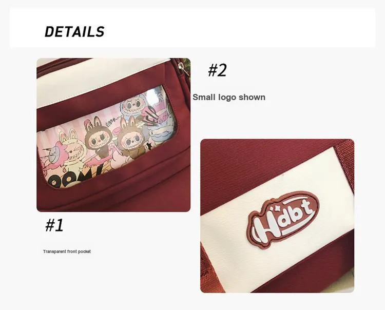This screenshot has width=385, height=310.
Task: Click the white DETAILS header banner
Action: click(x=192, y=28)
